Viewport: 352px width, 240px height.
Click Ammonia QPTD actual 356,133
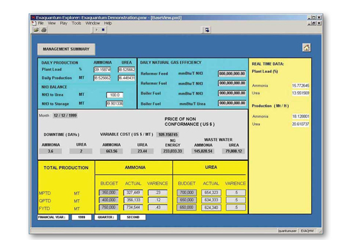[x=133, y=200]
